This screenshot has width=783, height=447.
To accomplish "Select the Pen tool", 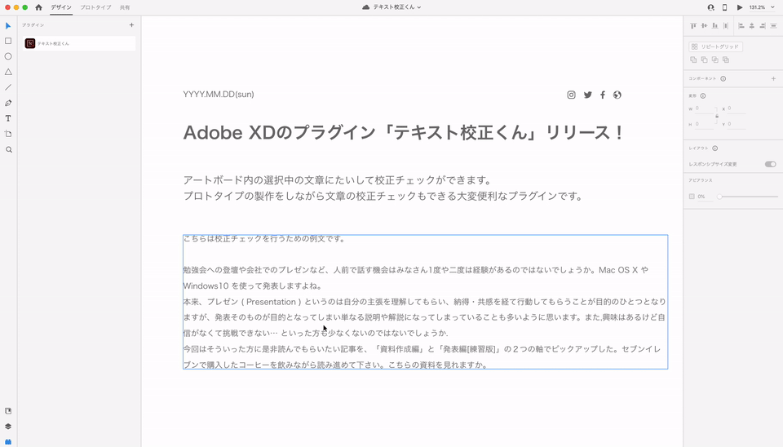I will 8,103.
